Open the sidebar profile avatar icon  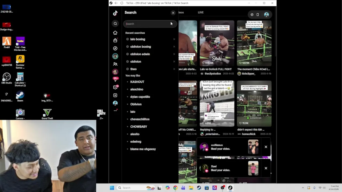tap(115, 103)
